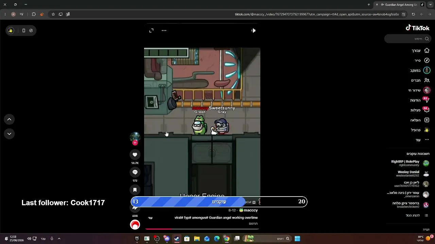The width and height of the screenshot is (435, 244).
Task: Open the browser profile avatar
Action: [13, 14]
